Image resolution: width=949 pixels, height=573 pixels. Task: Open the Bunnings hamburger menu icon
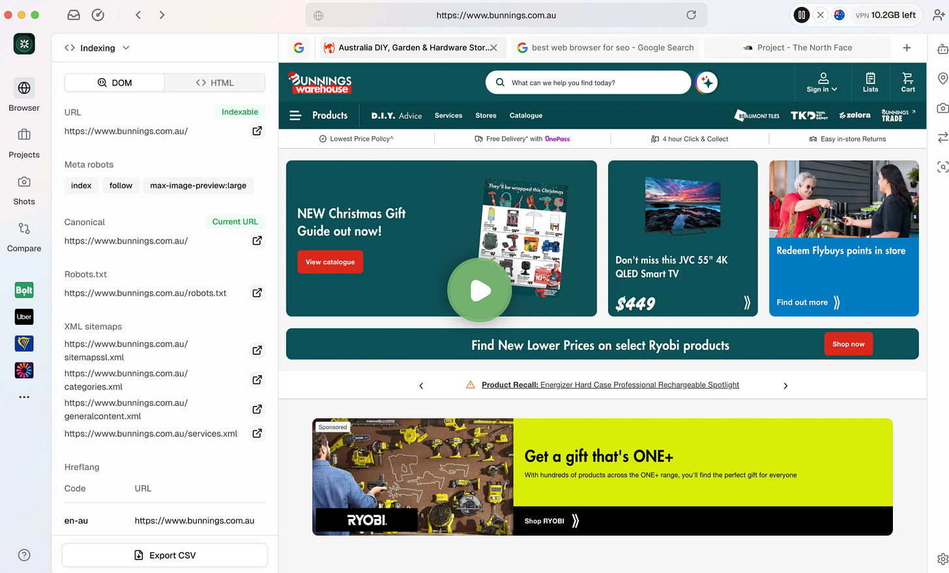(295, 115)
